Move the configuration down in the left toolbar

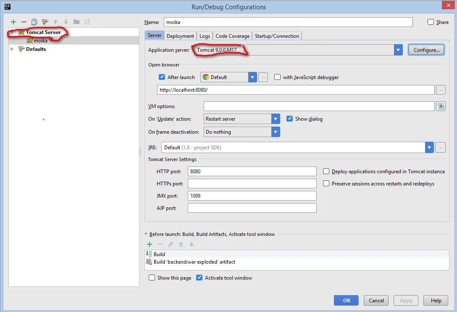[x=66, y=22]
